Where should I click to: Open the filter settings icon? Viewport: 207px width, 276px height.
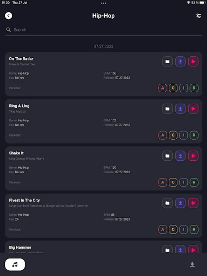point(199,16)
